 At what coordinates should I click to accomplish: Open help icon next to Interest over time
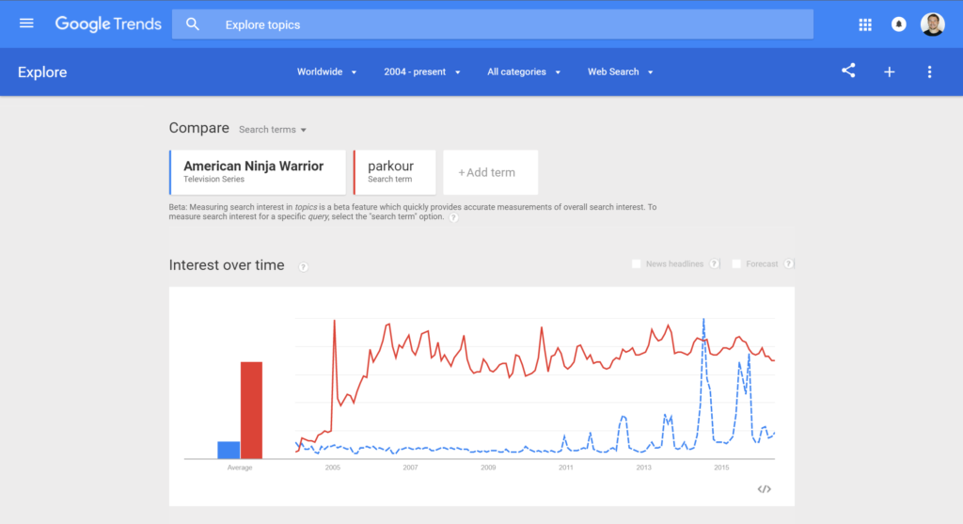pos(304,266)
